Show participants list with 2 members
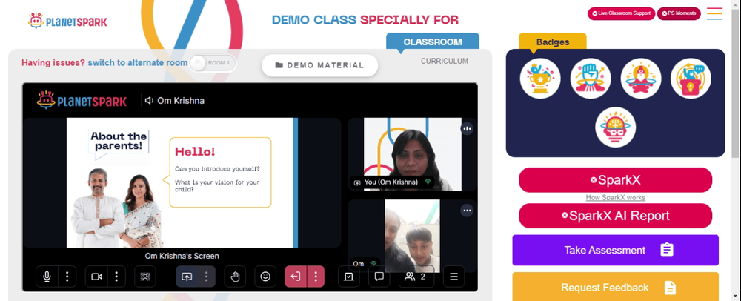This screenshot has width=741, height=301. [416, 277]
